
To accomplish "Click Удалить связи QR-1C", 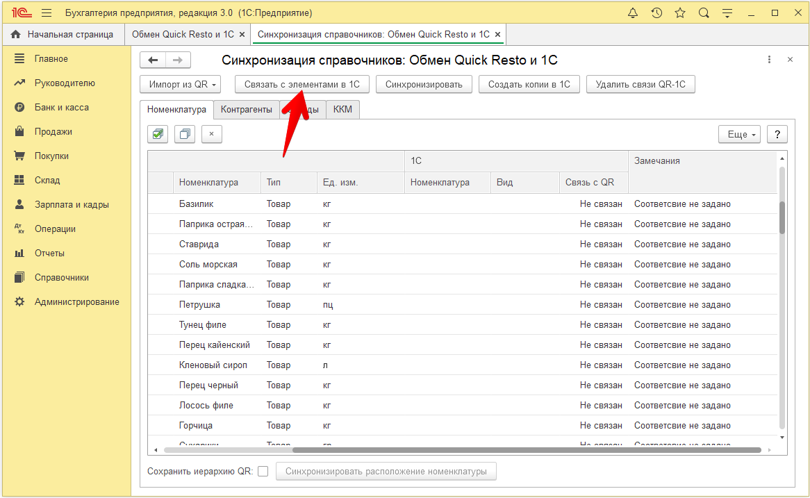I will click(640, 84).
